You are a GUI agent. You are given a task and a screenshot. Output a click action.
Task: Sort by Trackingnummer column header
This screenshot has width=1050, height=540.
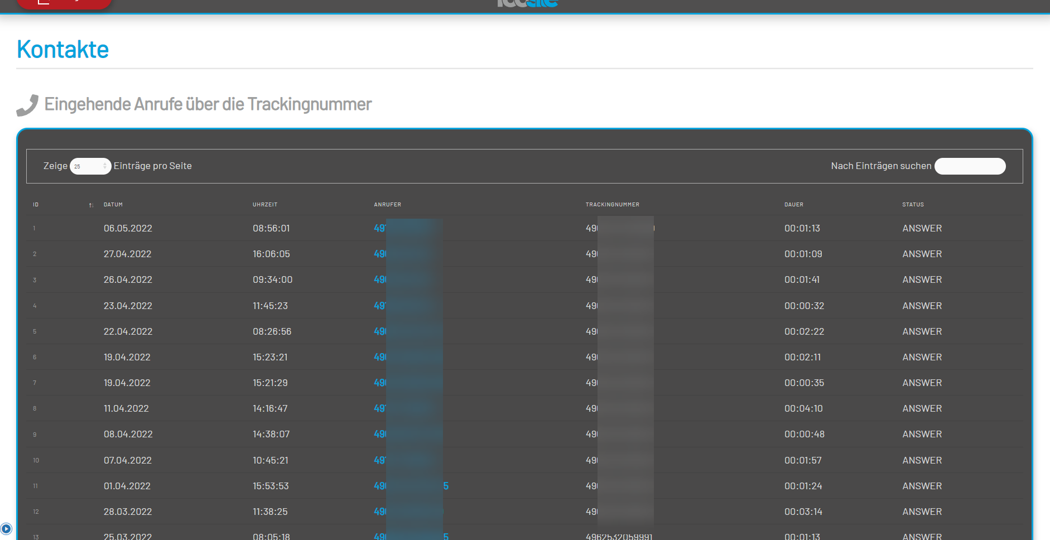(612, 205)
